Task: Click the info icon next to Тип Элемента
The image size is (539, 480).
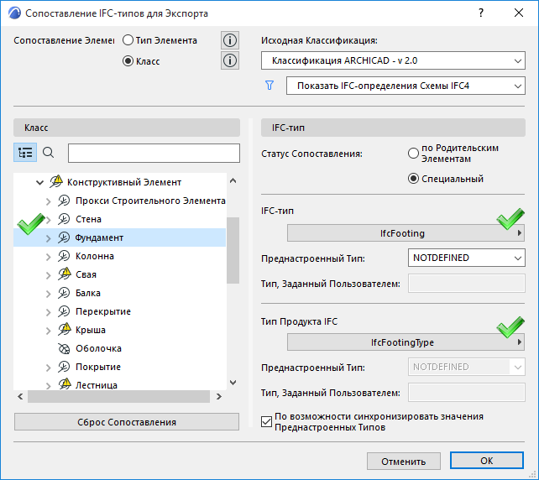Action: point(230,40)
